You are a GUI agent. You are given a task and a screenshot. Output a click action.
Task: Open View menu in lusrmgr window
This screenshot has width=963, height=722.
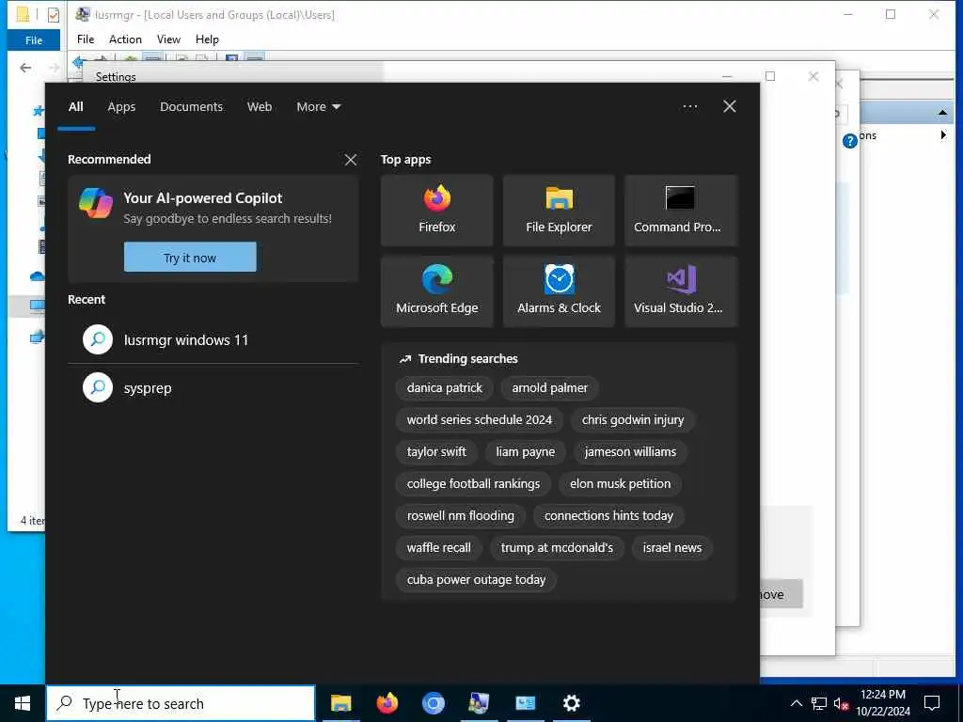pyautogui.click(x=168, y=39)
